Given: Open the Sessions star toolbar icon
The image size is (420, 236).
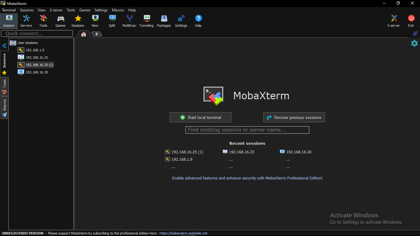Looking at the screenshot, I should pyautogui.click(x=78, y=21).
